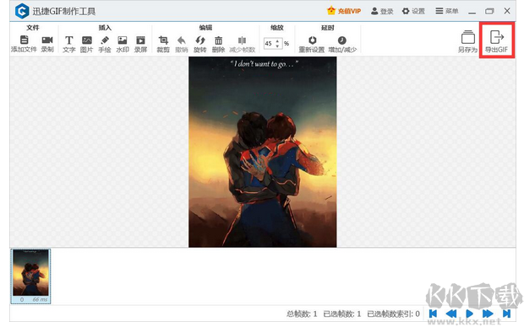This screenshot has height=327, width=524.
Task: Open the 菜单 hamburger menu
Action: 447,11
